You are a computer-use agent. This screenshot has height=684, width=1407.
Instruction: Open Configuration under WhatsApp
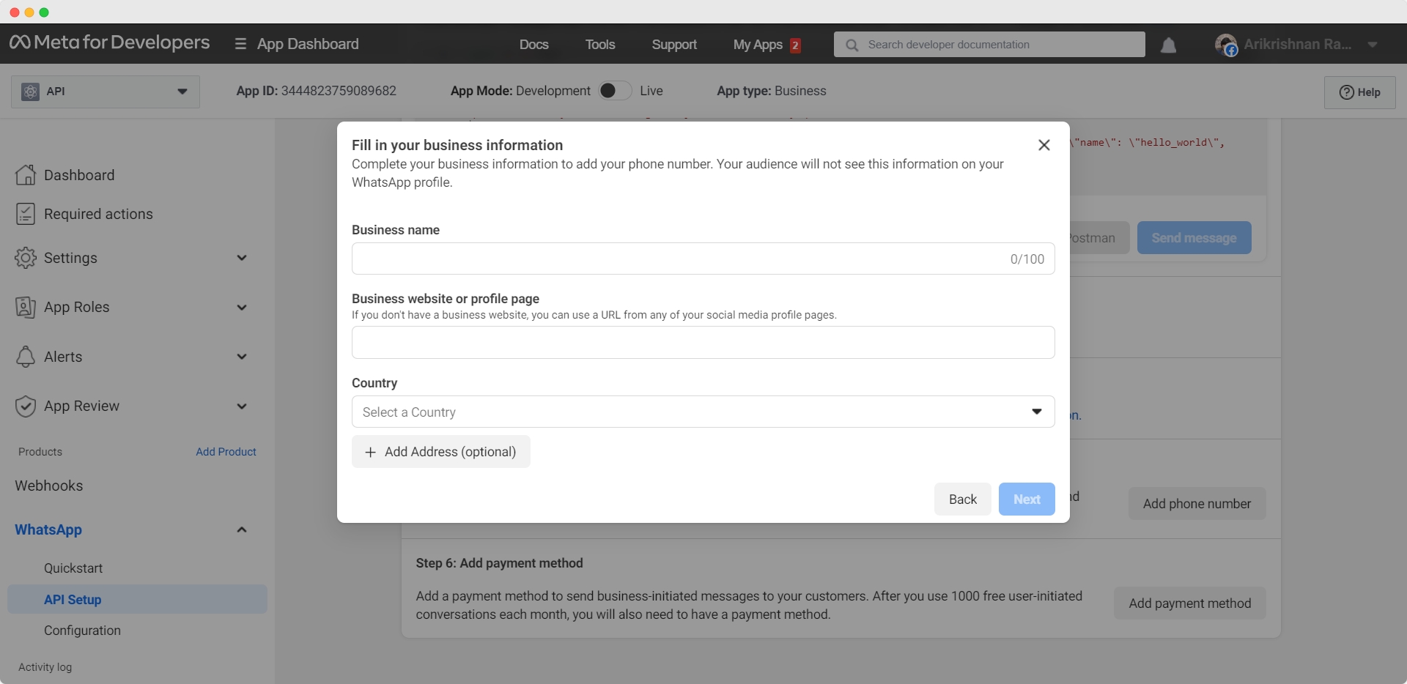coord(82,631)
